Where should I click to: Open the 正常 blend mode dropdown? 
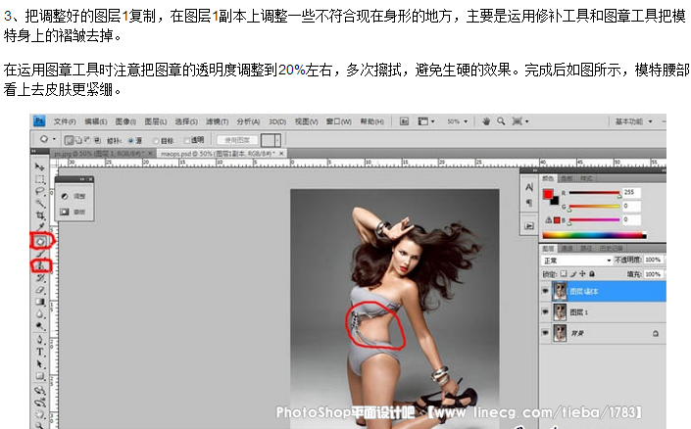click(x=576, y=262)
